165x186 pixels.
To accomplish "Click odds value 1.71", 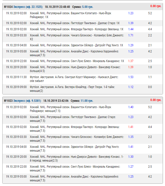I will pos(131,35).
